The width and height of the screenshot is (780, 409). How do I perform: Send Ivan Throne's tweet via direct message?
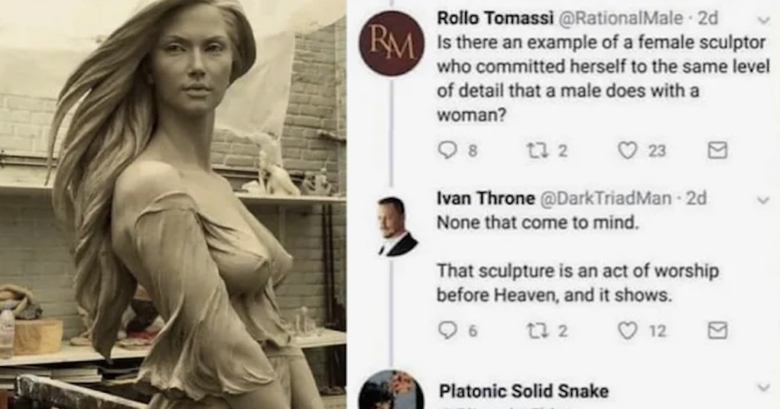point(717,330)
